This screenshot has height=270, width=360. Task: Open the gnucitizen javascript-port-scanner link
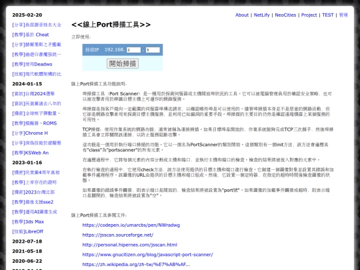tap(147, 255)
